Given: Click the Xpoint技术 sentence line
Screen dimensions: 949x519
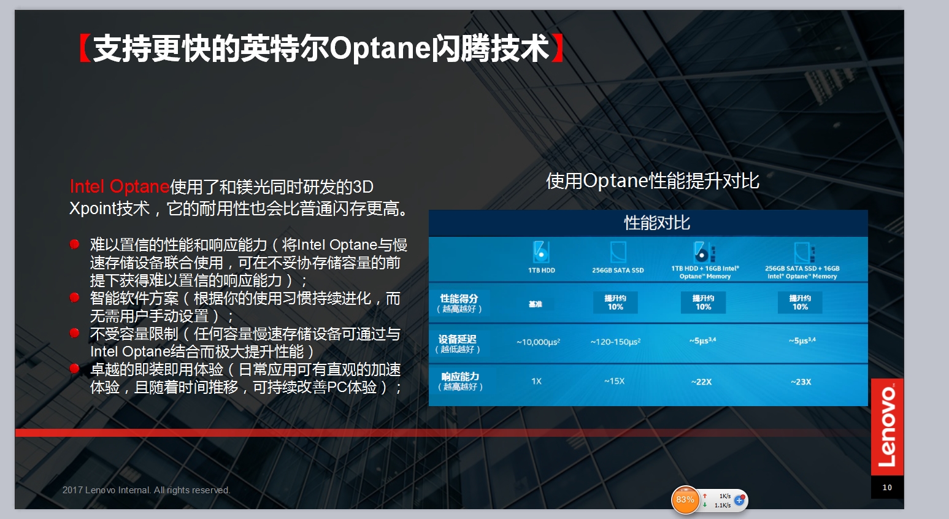Looking at the screenshot, I should 240,209.
